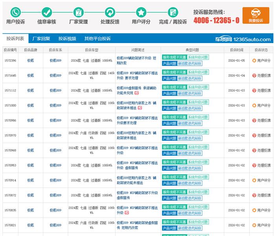
Task: Switch to the 厂家回复 tab
Action: click(41, 39)
